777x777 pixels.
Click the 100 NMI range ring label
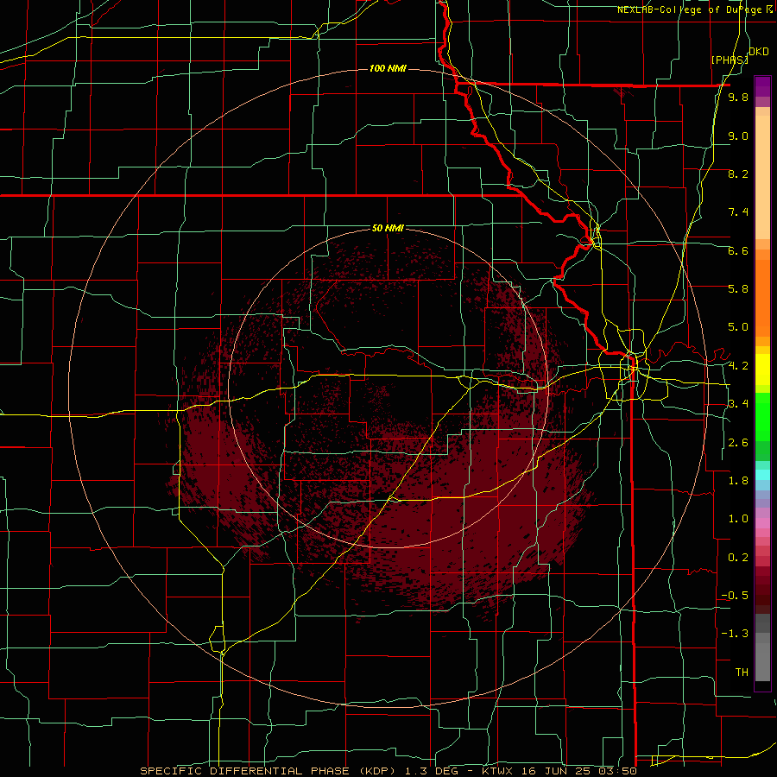tap(388, 68)
